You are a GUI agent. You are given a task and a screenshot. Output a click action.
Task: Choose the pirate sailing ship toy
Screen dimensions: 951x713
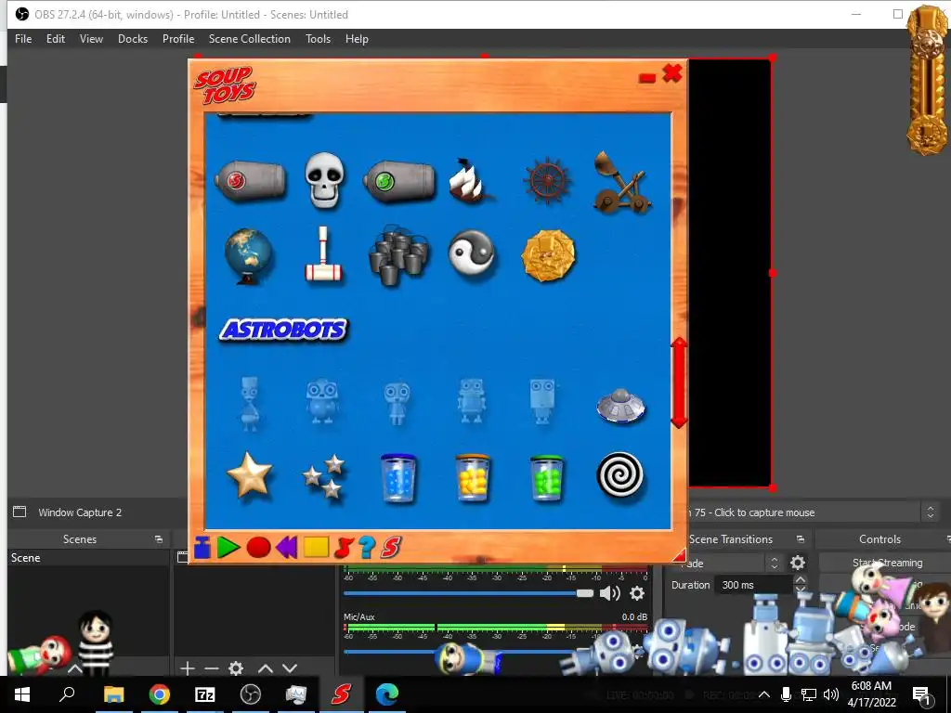[471, 181]
